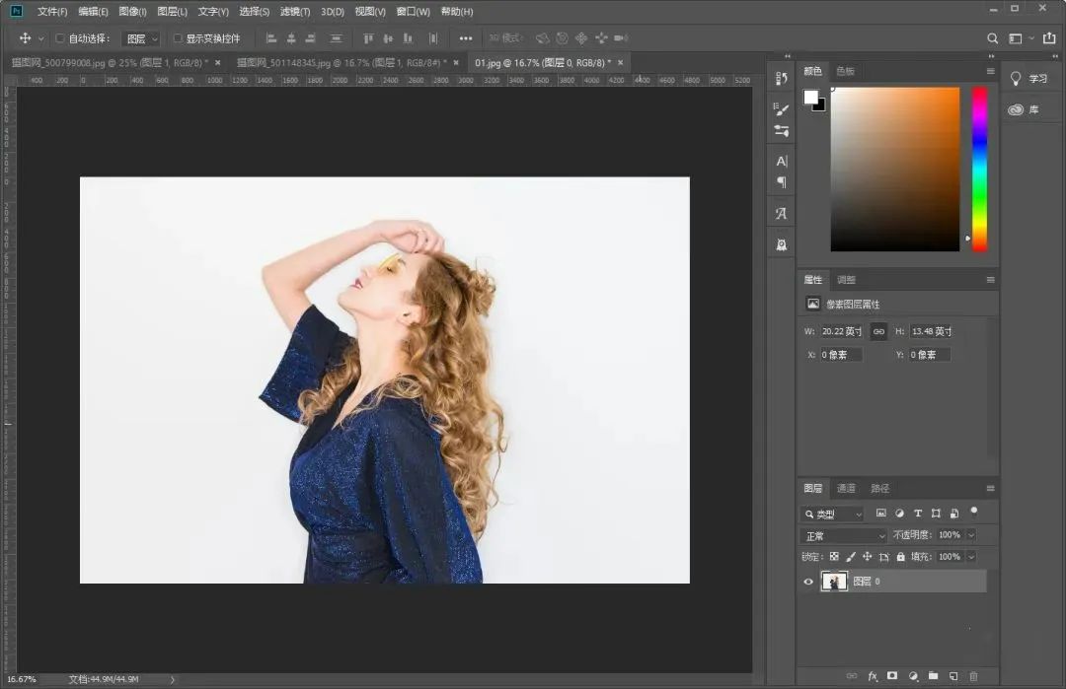Screen dimensions: 1066x689
Task: Expand the 不透明度 opacity dropdown arrow
Action: point(971,535)
